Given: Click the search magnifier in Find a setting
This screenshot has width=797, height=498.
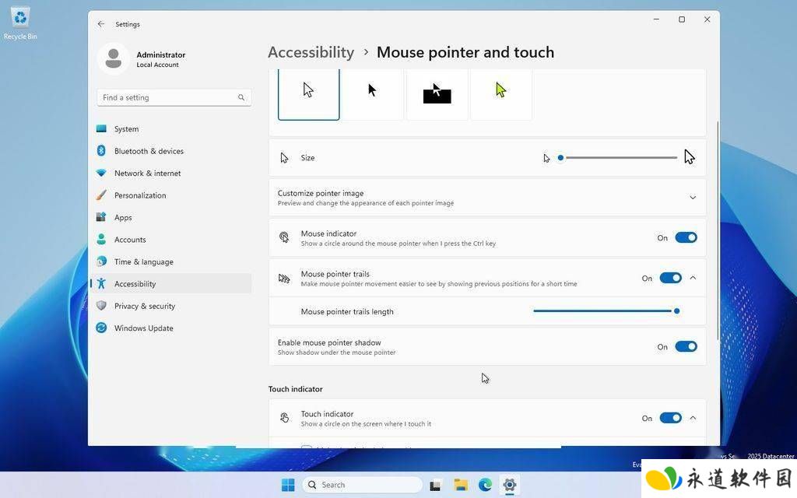Looking at the screenshot, I should pos(241,97).
